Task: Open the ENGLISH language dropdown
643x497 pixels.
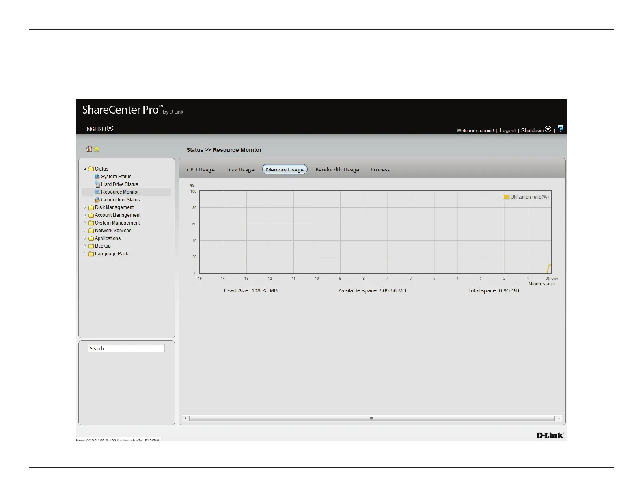Action: tap(110, 128)
